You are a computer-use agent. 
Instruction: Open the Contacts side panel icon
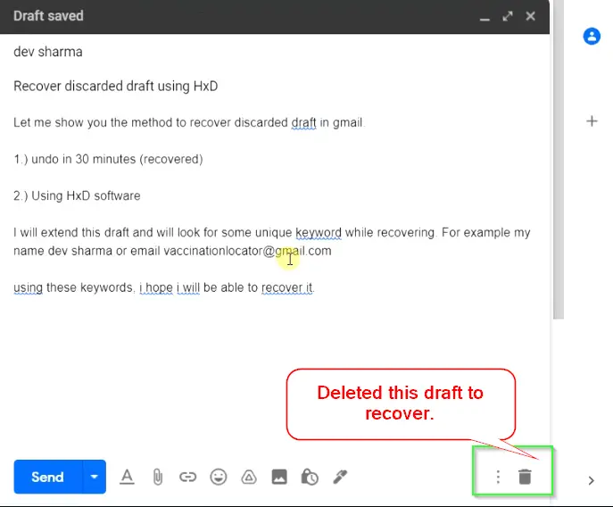click(592, 37)
